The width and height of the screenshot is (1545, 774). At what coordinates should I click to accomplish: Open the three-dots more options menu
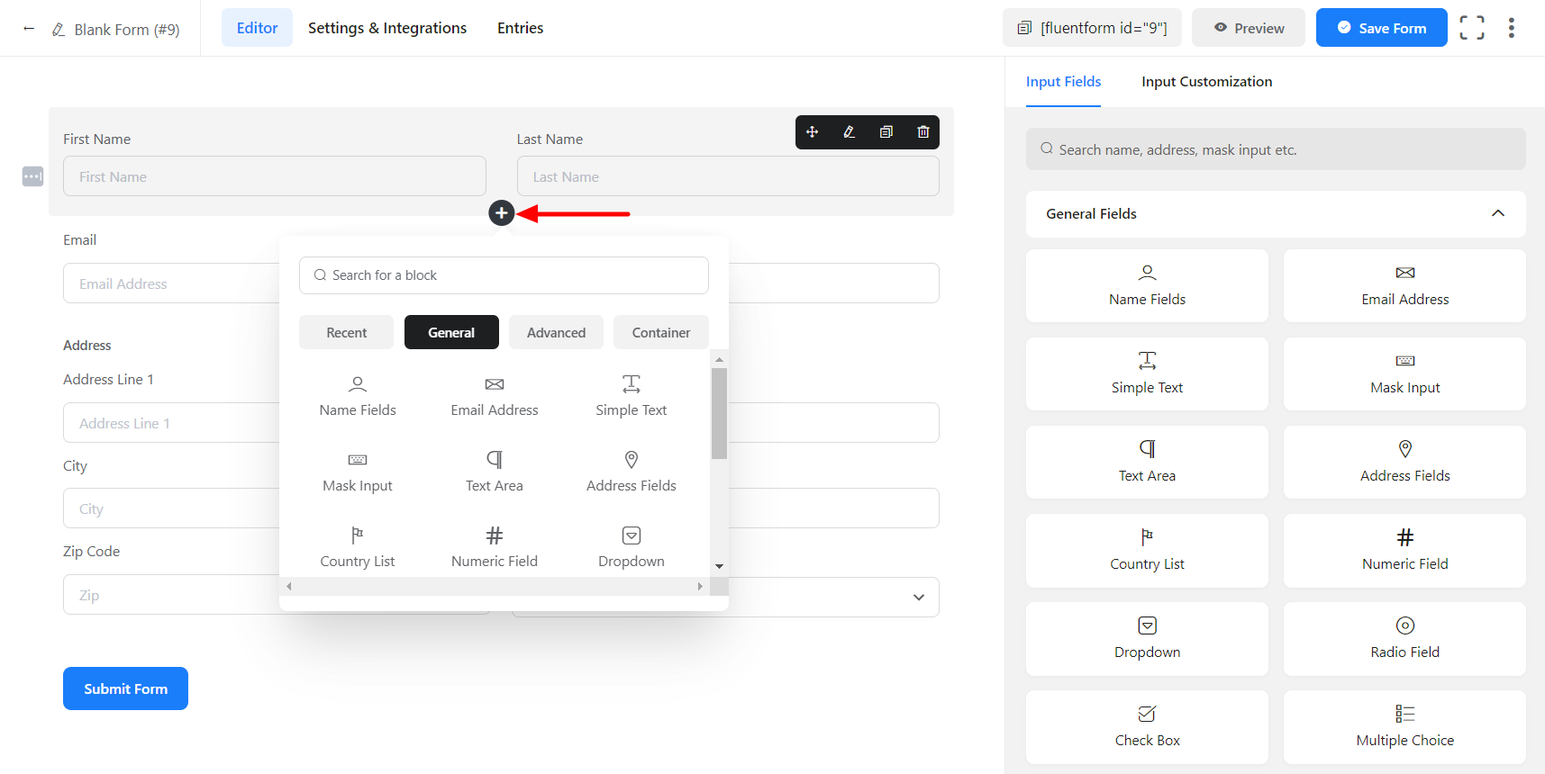[x=1511, y=28]
